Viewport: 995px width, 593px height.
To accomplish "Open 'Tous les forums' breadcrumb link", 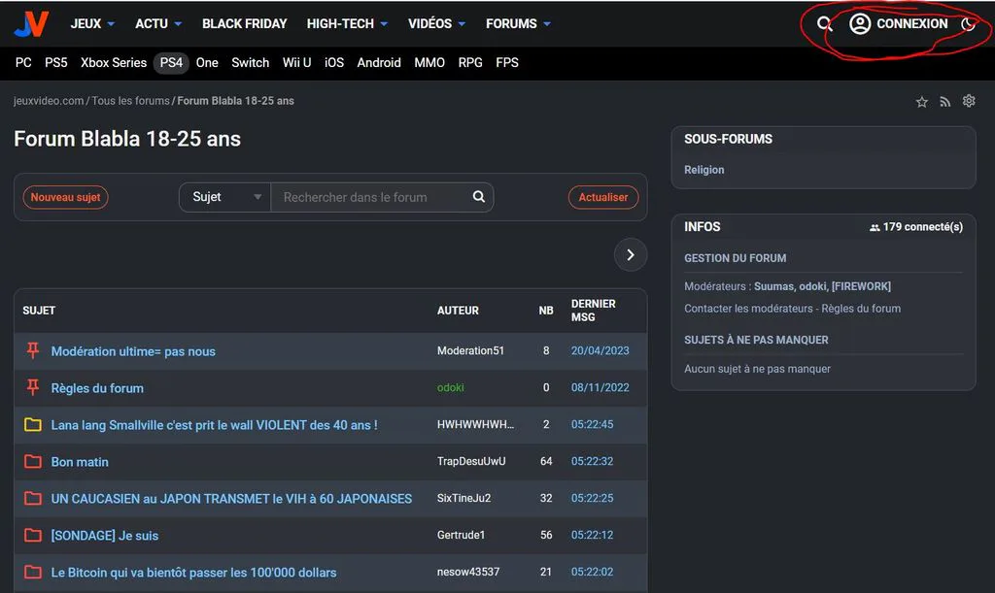I will tap(131, 101).
